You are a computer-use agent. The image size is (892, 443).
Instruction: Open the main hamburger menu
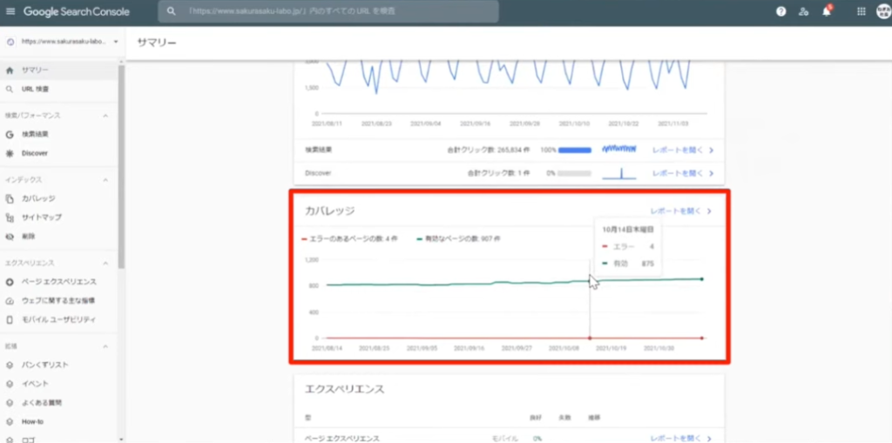click(x=10, y=11)
